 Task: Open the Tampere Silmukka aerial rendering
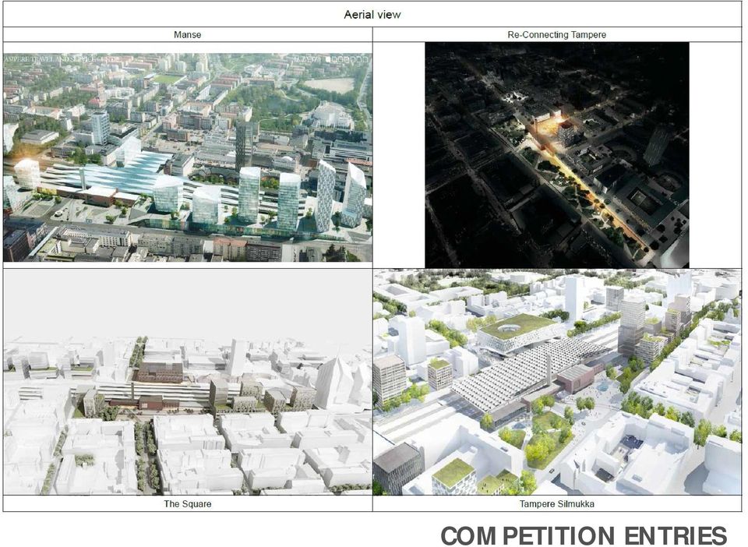(x=557, y=382)
